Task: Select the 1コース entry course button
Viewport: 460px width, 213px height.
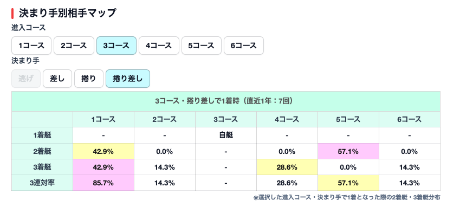Action: pos(31,46)
